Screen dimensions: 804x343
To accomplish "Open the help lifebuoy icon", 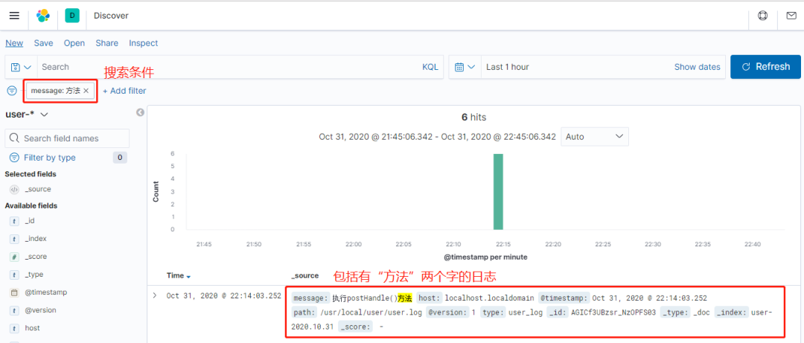I will click(x=762, y=16).
